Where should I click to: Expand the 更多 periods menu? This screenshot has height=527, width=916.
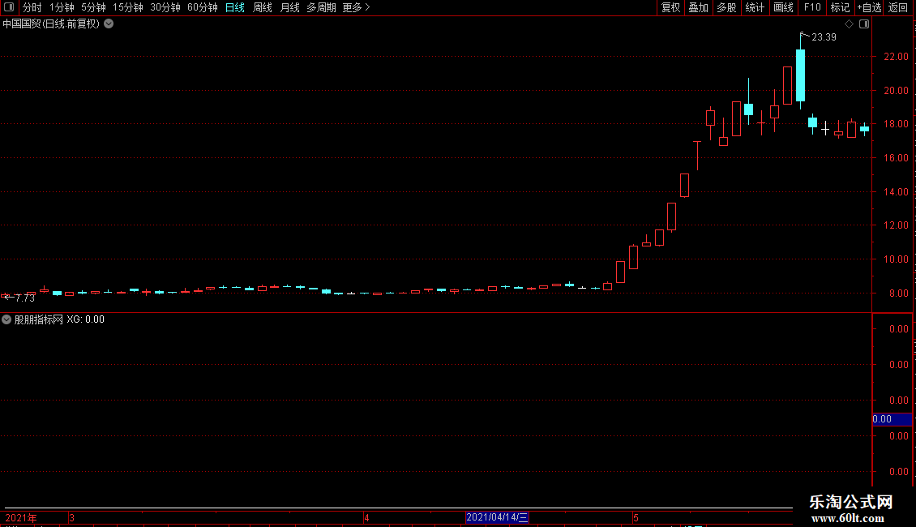(356, 7)
